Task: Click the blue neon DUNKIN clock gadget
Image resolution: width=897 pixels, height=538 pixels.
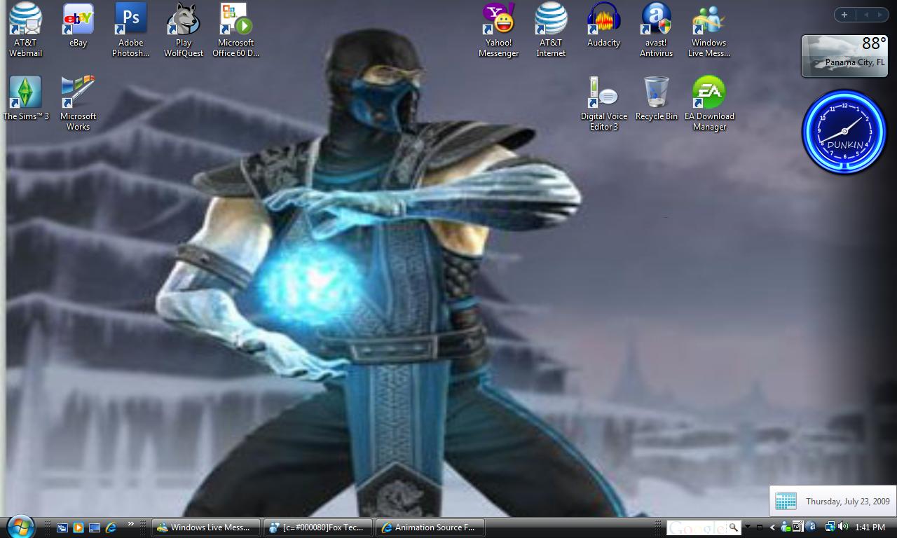Action: tap(844, 132)
